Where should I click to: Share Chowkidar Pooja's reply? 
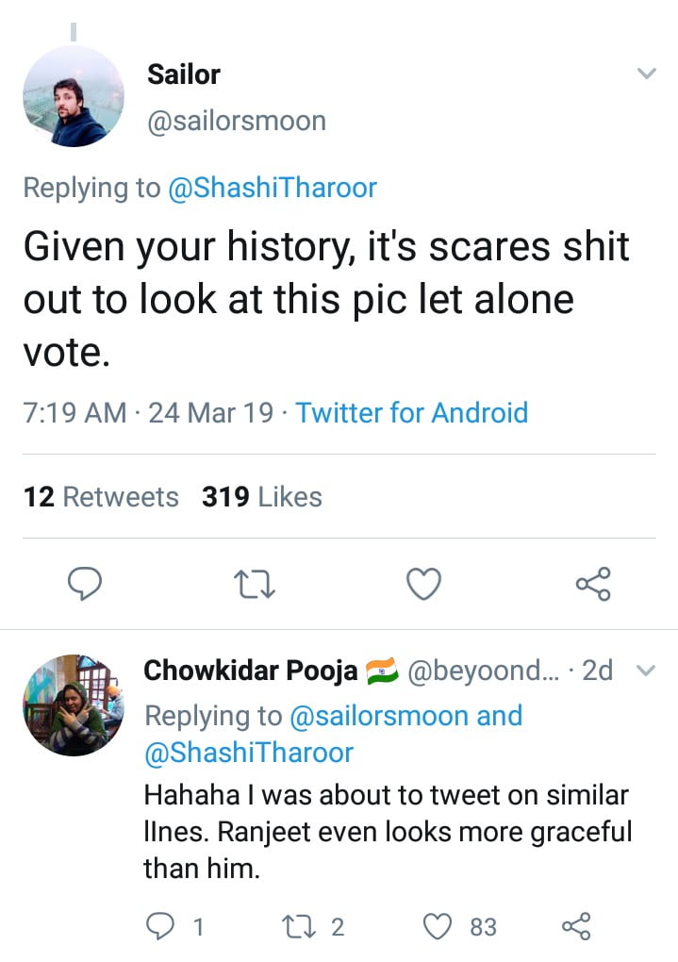tap(575, 927)
